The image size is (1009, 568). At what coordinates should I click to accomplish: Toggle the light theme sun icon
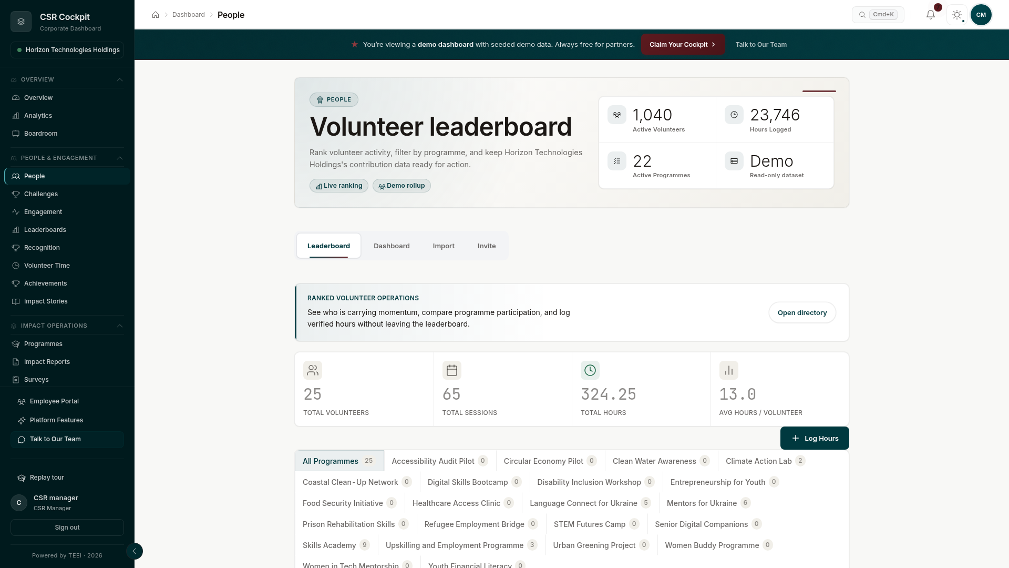point(957,15)
